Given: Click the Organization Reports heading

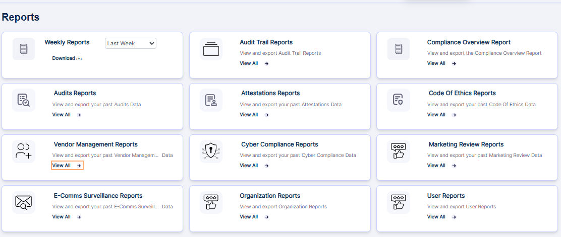Looking at the screenshot, I should click(270, 196).
